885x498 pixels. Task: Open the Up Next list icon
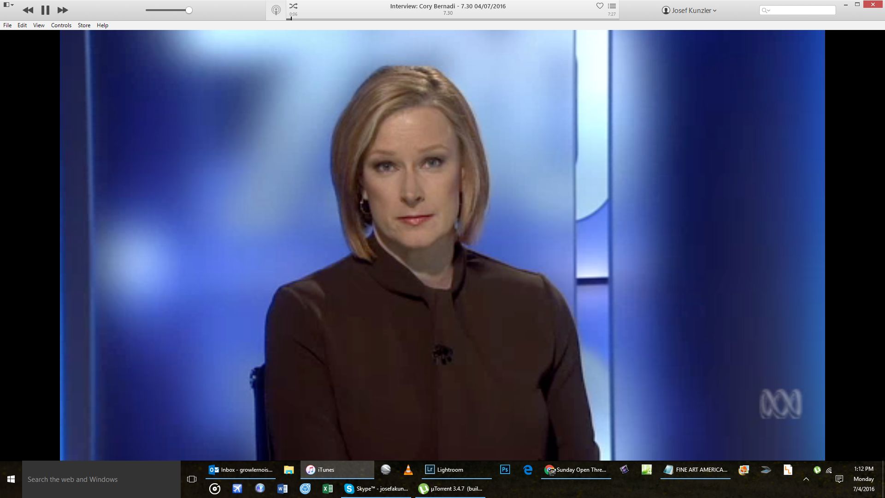point(612,6)
